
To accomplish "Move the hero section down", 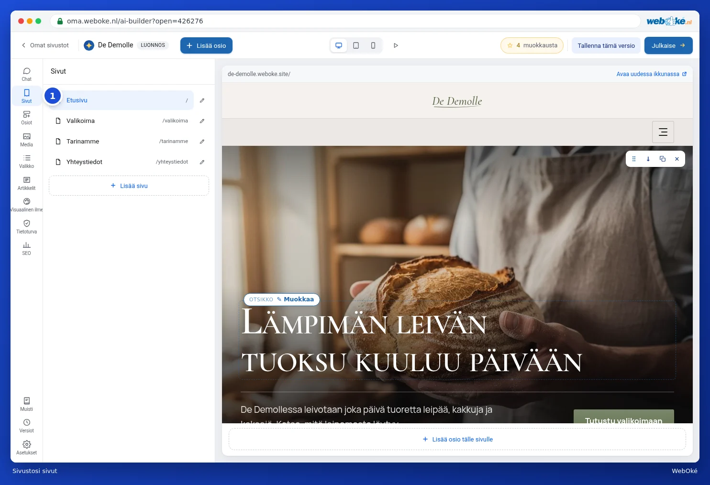I will [x=648, y=159].
